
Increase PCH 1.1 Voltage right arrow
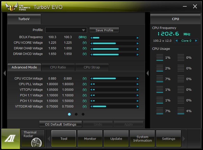(x=137, y=95)
